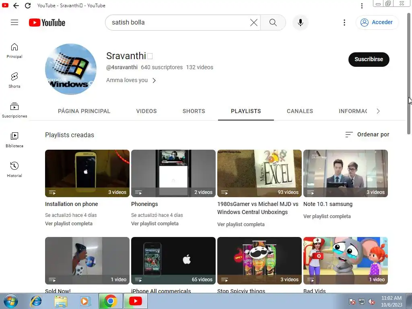The height and width of the screenshot is (309, 412).
Task: Go to Principal in sidebar
Action: 14,51
